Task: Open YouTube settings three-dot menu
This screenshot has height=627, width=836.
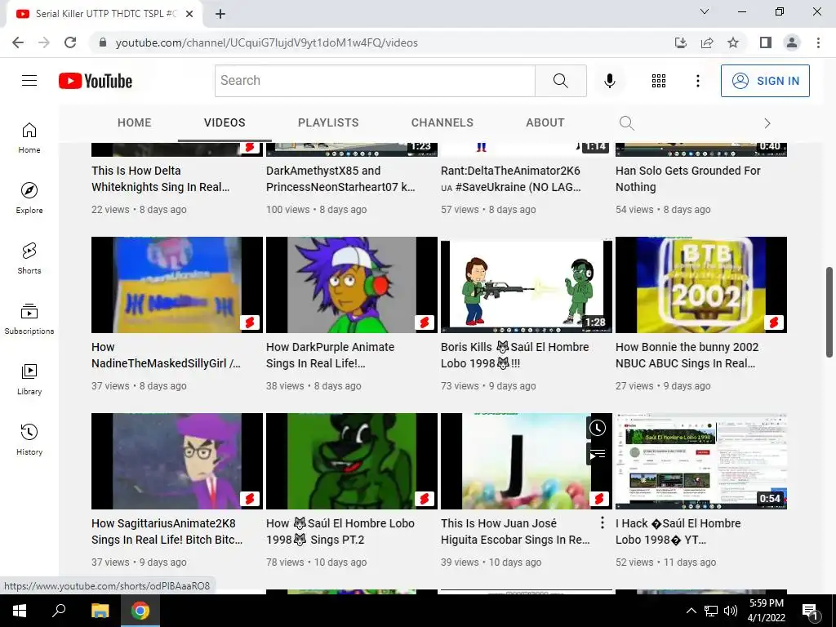Action: [x=697, y=81]
